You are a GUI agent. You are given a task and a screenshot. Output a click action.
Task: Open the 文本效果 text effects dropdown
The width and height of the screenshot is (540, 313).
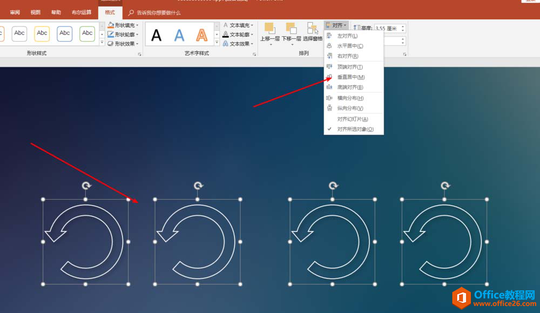click(253, 44)
